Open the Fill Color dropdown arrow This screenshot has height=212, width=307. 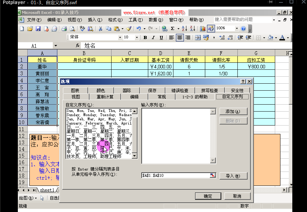[276, 37]
